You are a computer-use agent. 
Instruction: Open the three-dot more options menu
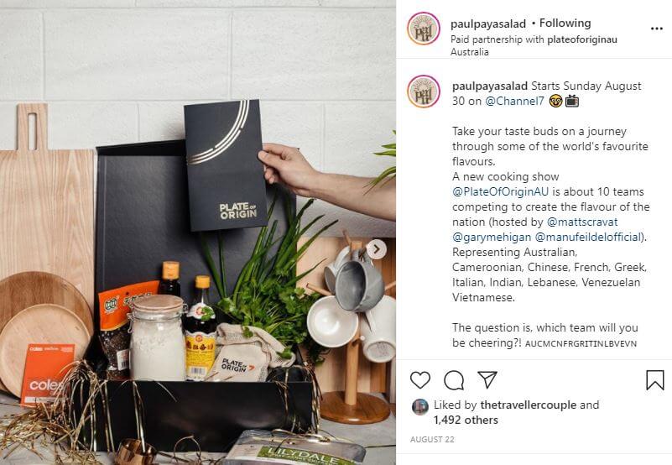(657, 29)
